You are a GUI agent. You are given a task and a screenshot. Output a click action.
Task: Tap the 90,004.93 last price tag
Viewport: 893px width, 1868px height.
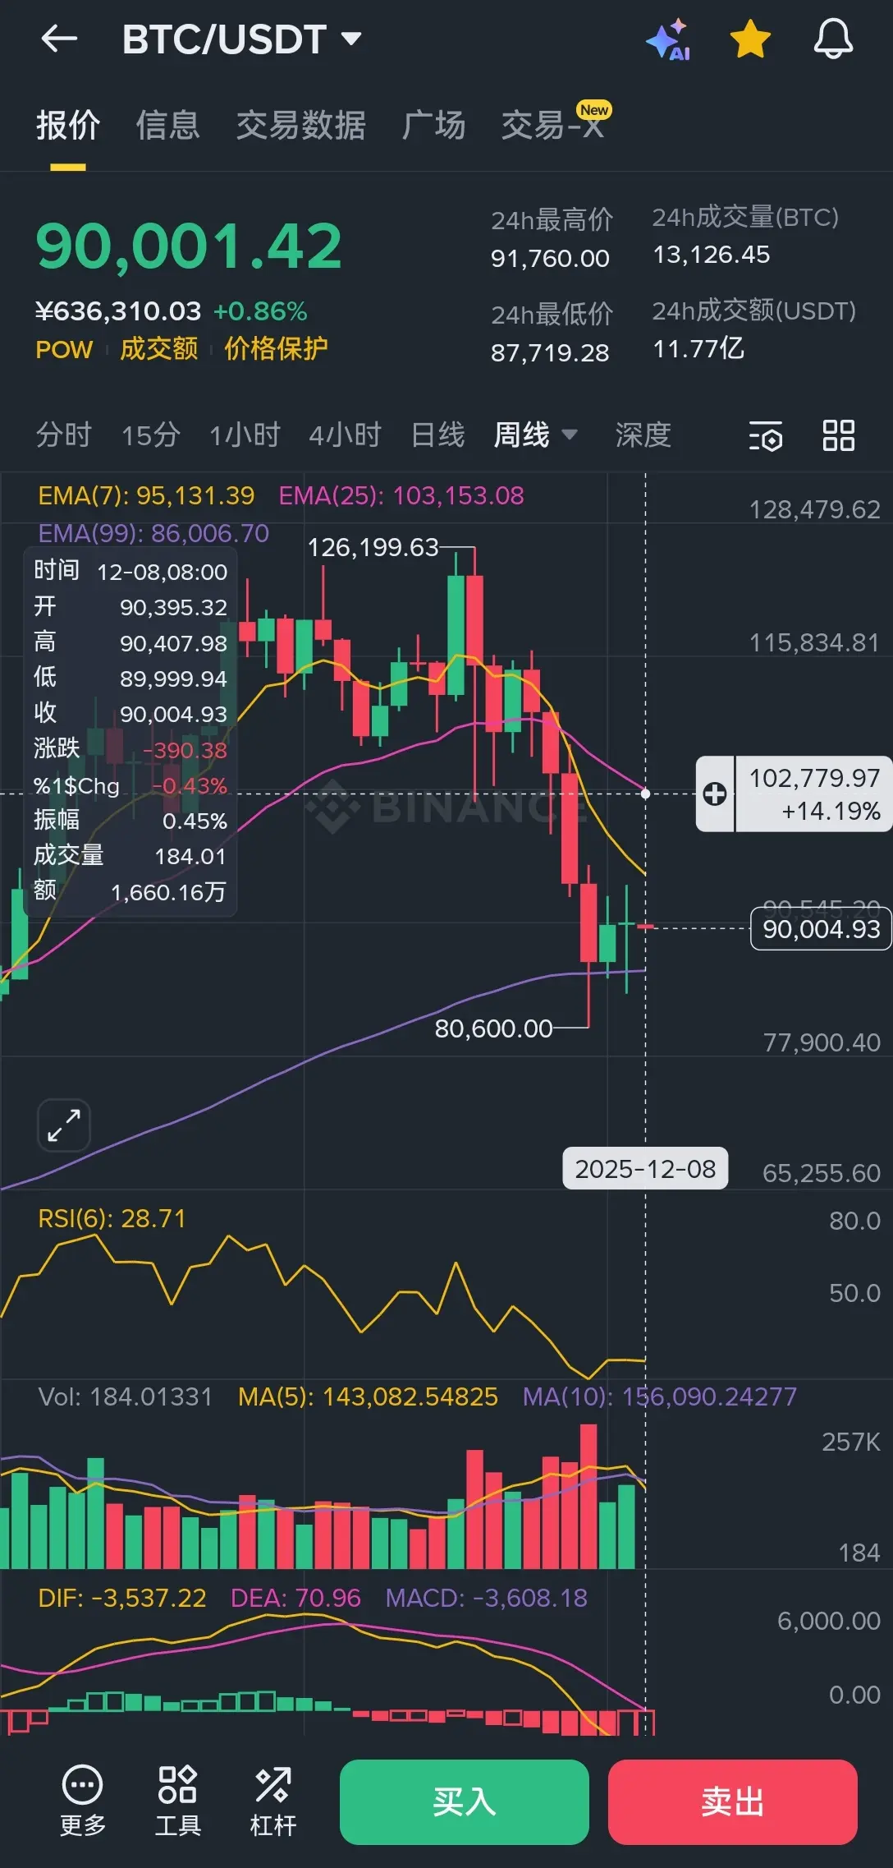821,929
